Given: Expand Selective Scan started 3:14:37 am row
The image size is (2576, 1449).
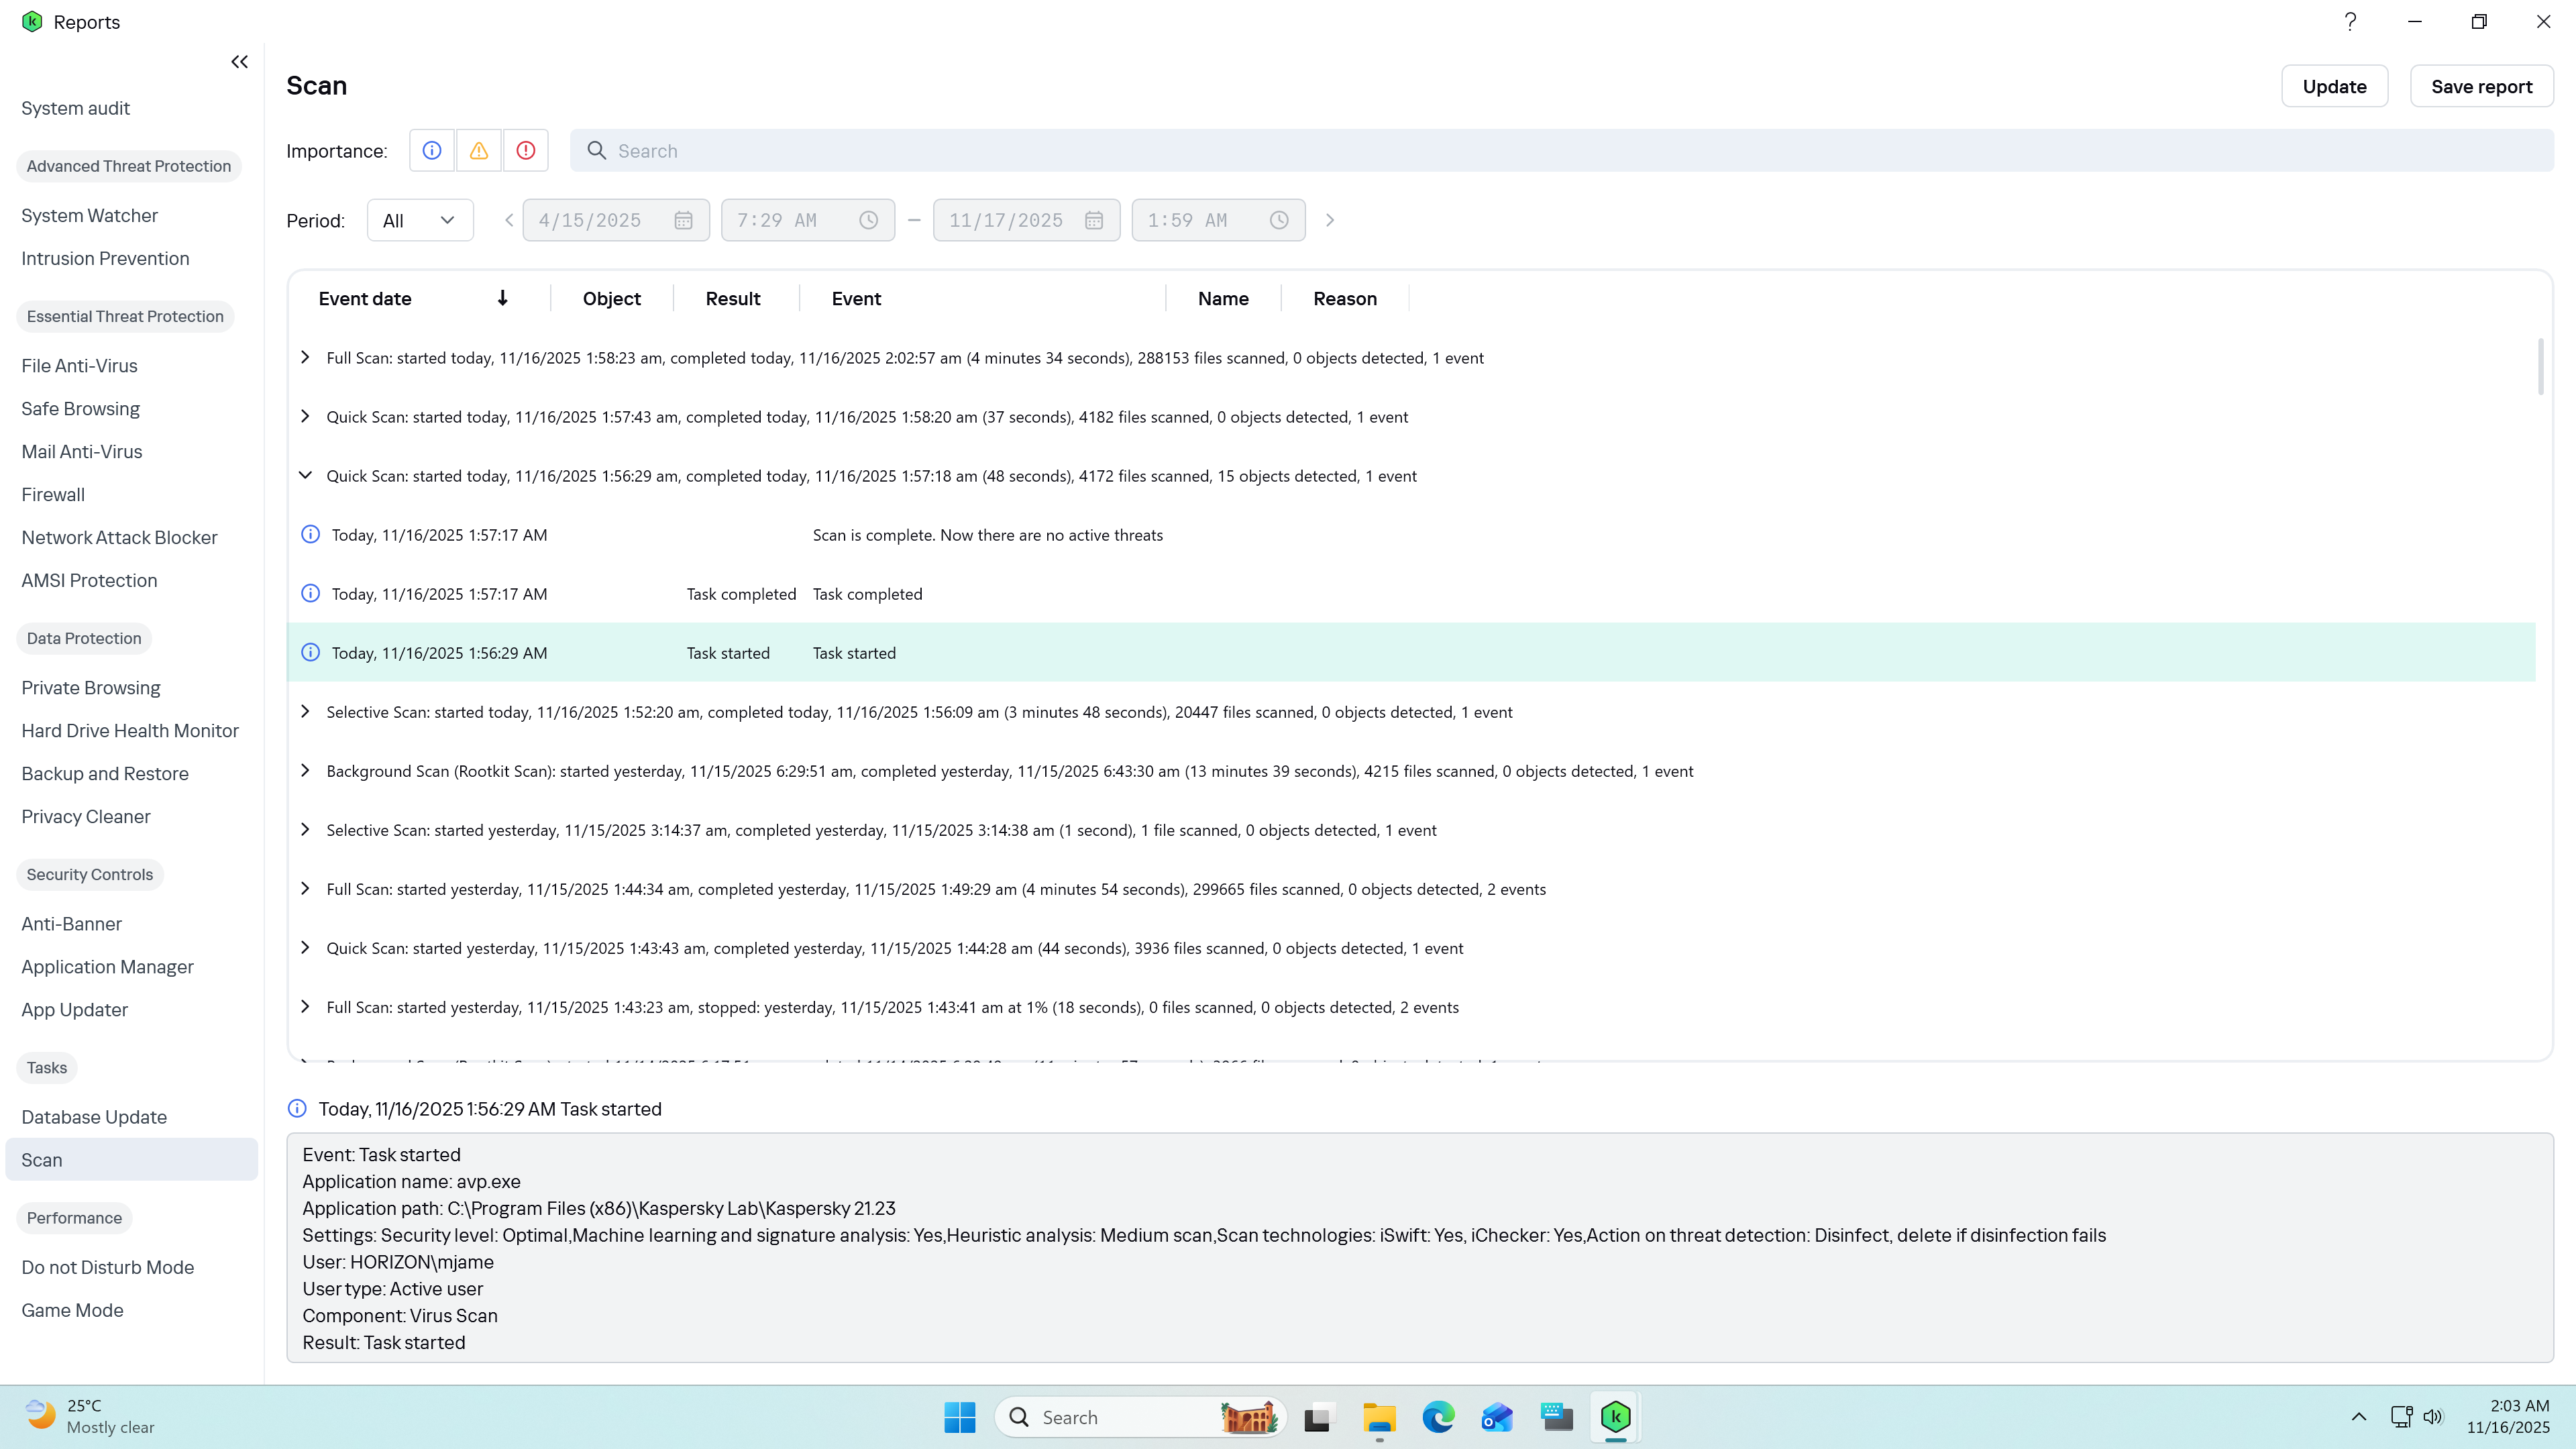Looking at the screenshot, I should click(x=305, y=829).
